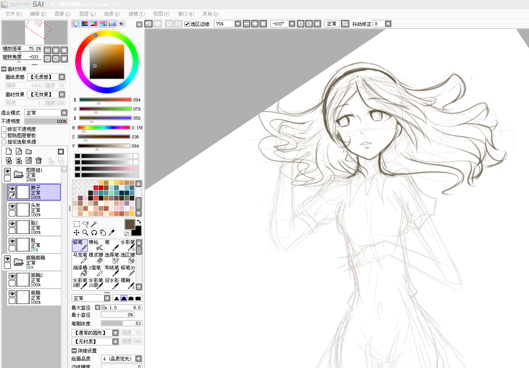This screenshot has height=368, width=529.
Task: Hide the 头发 layer via eye icon
Action: 12,206
